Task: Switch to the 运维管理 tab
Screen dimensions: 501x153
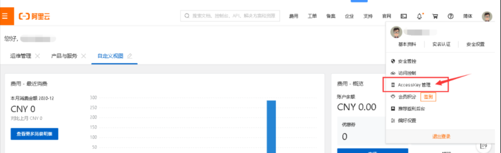Action: coord(21,56)
